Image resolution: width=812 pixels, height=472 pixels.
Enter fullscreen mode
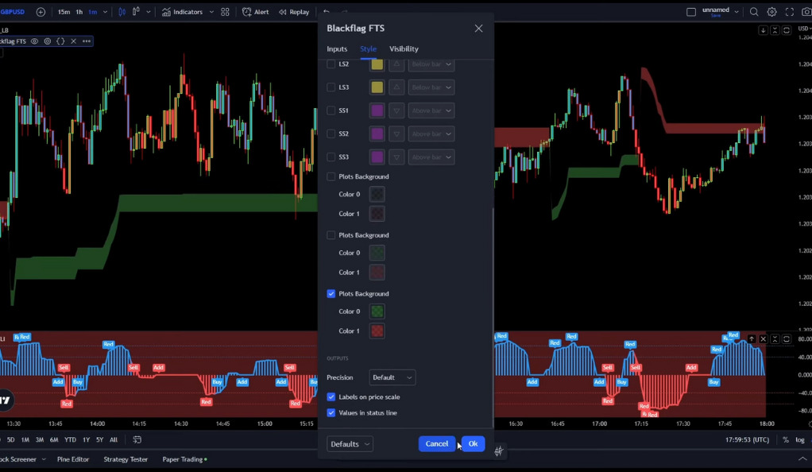point(790,12)
